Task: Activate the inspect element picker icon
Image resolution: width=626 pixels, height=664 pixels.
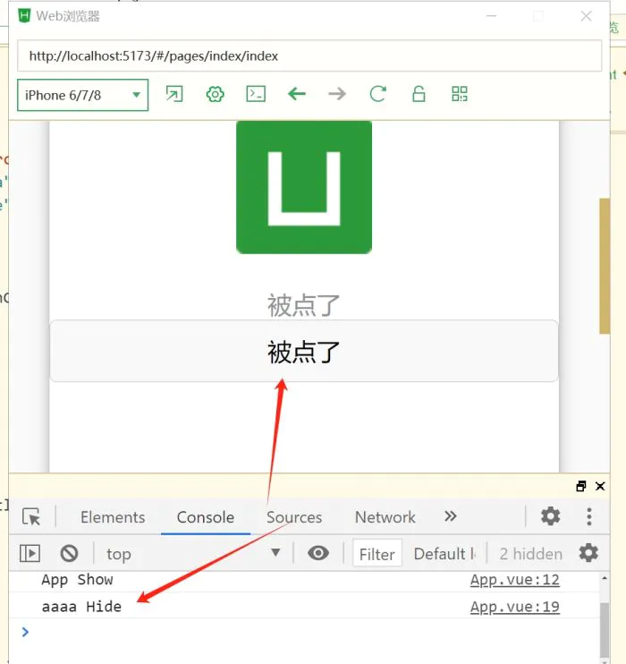Action: click(x=31, y=517)
